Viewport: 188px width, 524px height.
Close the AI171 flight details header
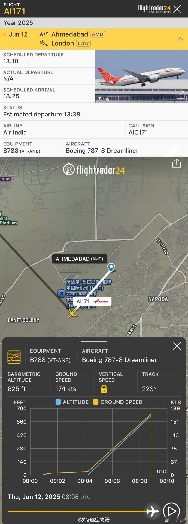click(x=177, y=9)
